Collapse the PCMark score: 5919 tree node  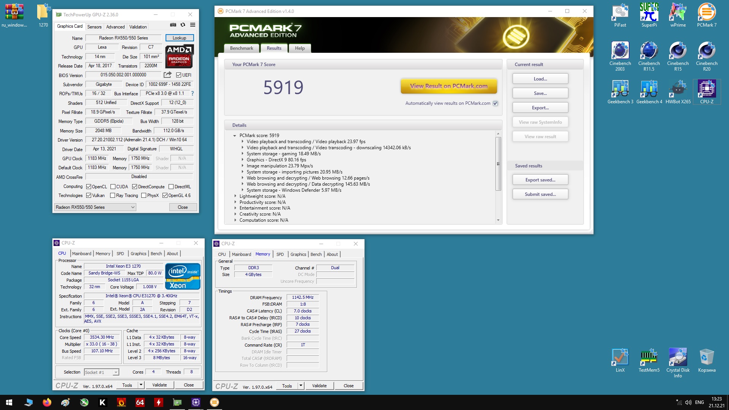(x=235, y=136)
